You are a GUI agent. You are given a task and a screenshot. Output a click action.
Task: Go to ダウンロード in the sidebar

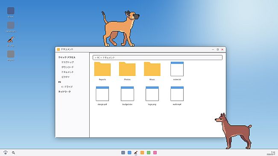pos(67,67)
